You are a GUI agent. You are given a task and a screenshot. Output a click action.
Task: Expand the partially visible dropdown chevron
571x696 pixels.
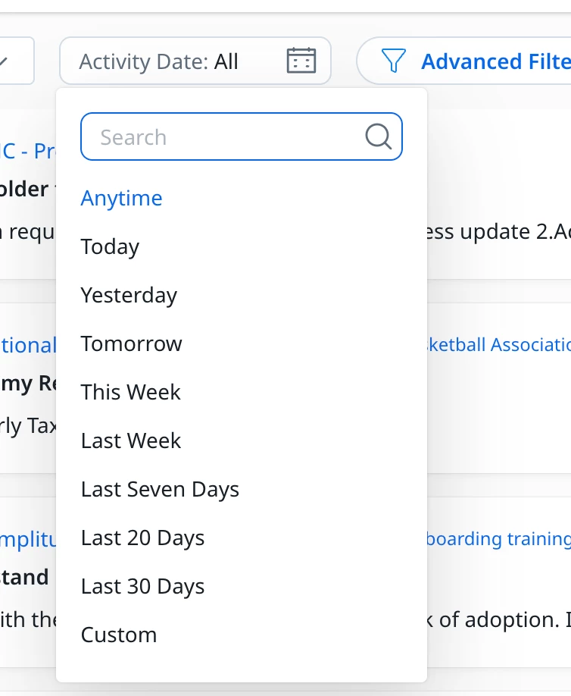[4, 61]
